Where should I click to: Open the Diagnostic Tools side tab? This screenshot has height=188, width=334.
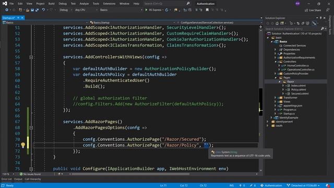[330, 25]
